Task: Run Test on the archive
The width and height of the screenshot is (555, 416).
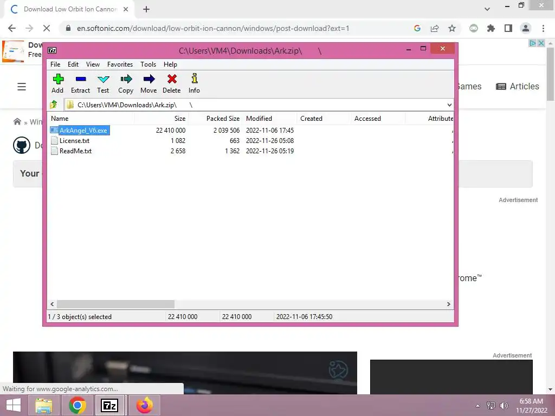Action: pos(104,79)
